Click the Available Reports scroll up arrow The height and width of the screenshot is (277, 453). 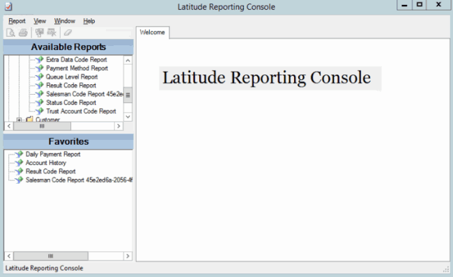click(128, 61)
